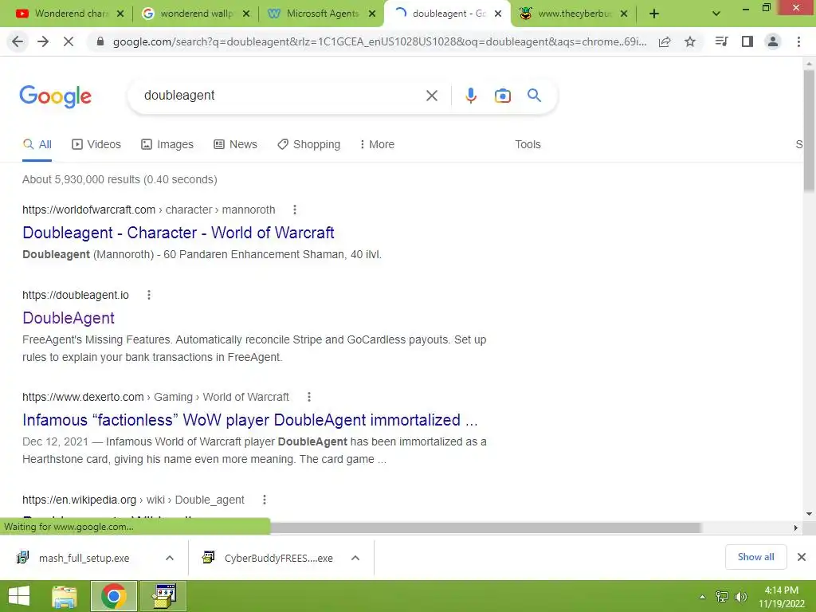Select the Images results tab
The width and height of the screenshot is (816, 612).
167,144
